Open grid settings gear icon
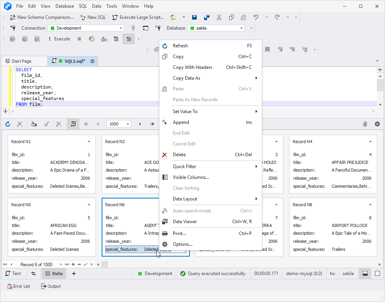The image size is (385, 302). [x=377, y=124]
